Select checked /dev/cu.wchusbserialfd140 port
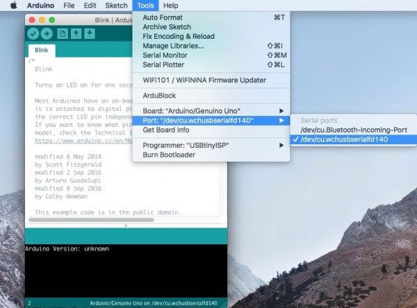The height and width of the screenshot is (308, 417). click(x=354, y=139)
